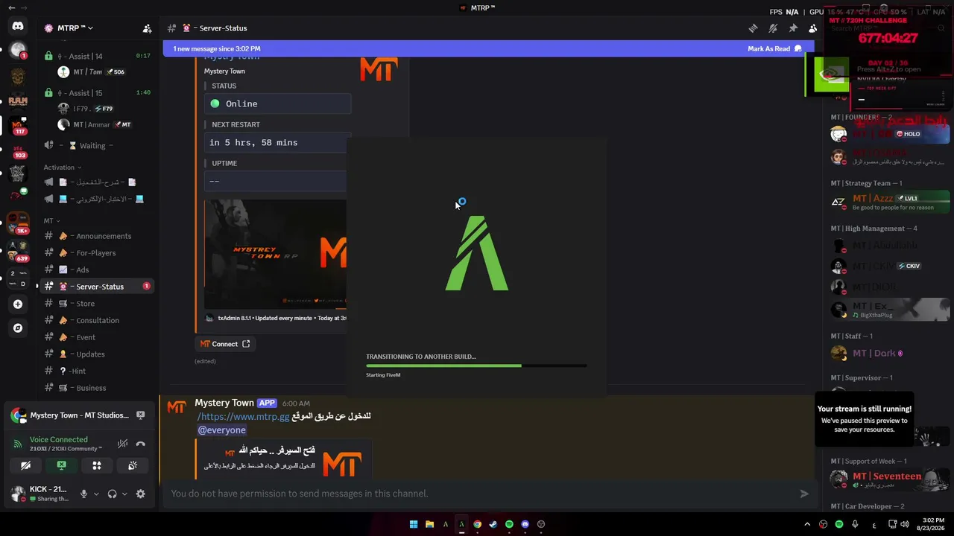Toggle noise suppression in voice panel
Viewport: 954px width, 536px height.
122,444
